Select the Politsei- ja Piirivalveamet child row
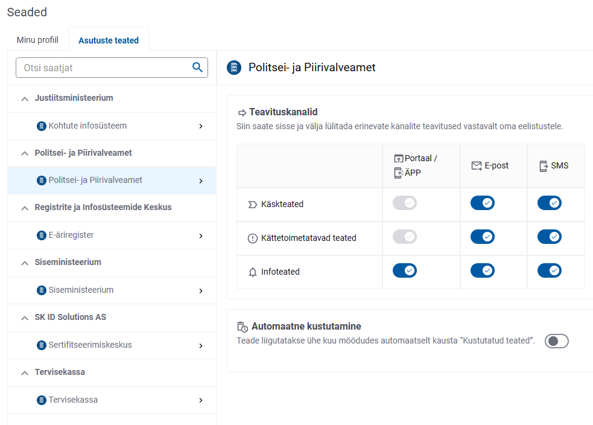 click(x=112, y=181)
